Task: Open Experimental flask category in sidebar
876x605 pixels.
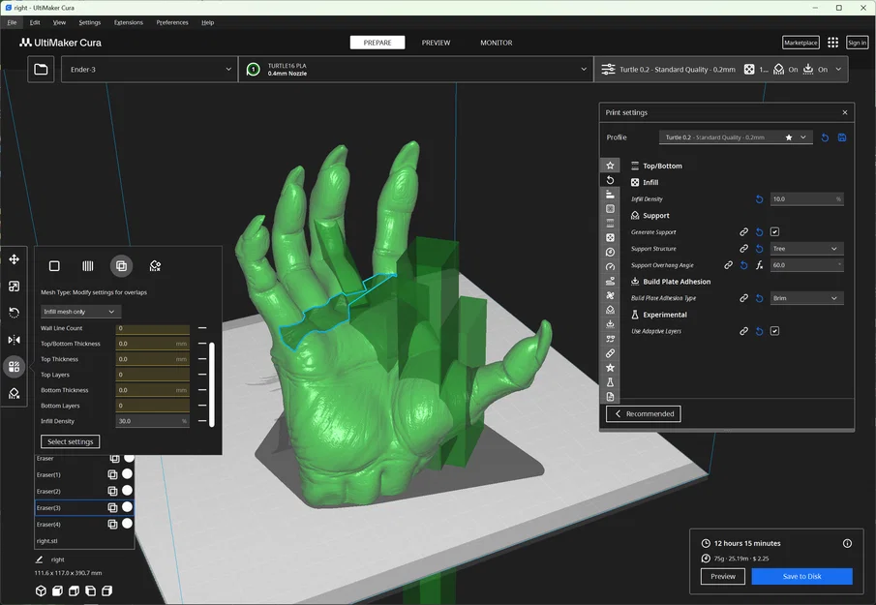Action: click(610, 382)
